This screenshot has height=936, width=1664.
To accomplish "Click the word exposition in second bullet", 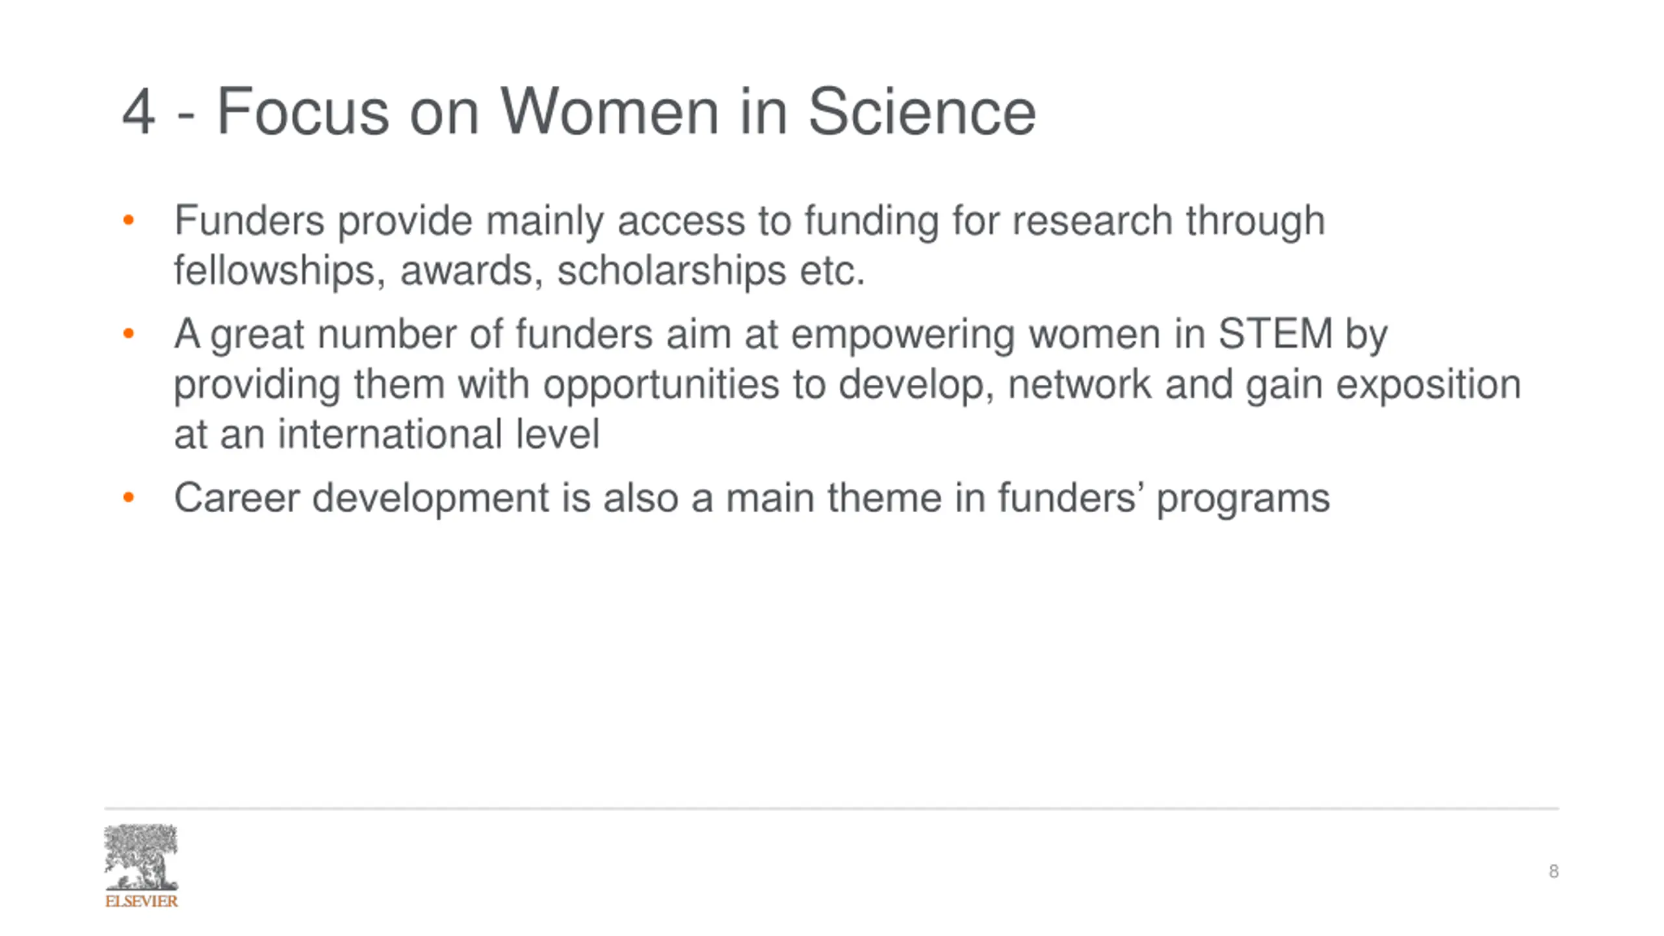I will [1429, 386].
